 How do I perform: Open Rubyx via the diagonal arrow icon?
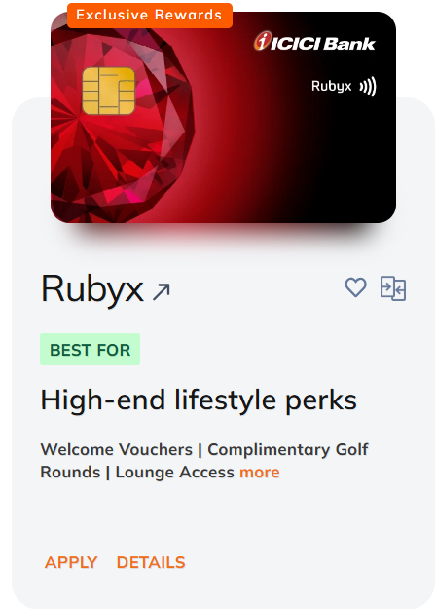click(162, 291)
